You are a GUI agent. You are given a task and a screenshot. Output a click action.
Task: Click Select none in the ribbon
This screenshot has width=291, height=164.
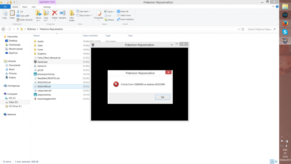(124, 15)
